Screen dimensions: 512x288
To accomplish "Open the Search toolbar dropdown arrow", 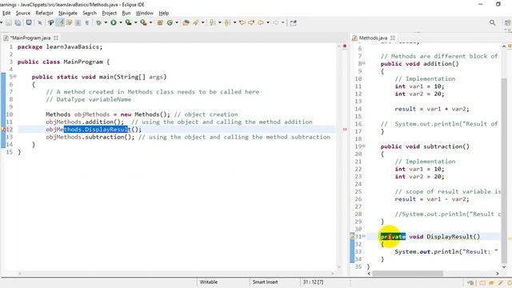I will pos(202,22).
